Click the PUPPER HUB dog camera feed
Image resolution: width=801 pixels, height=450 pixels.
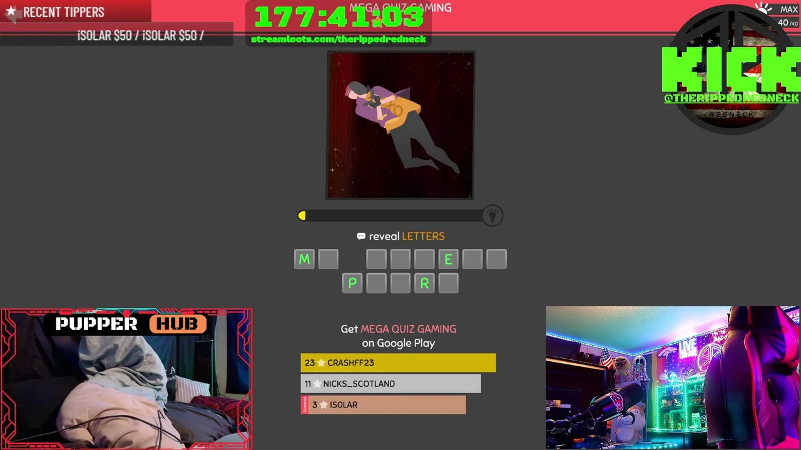click(x=126, y=379)
